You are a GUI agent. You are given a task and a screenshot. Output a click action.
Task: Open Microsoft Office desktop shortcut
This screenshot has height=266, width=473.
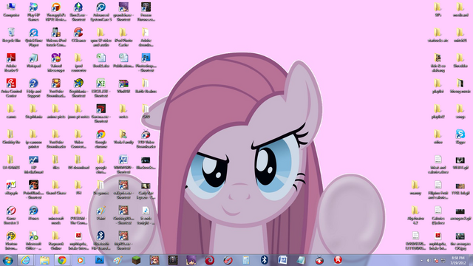click(33, 240)
